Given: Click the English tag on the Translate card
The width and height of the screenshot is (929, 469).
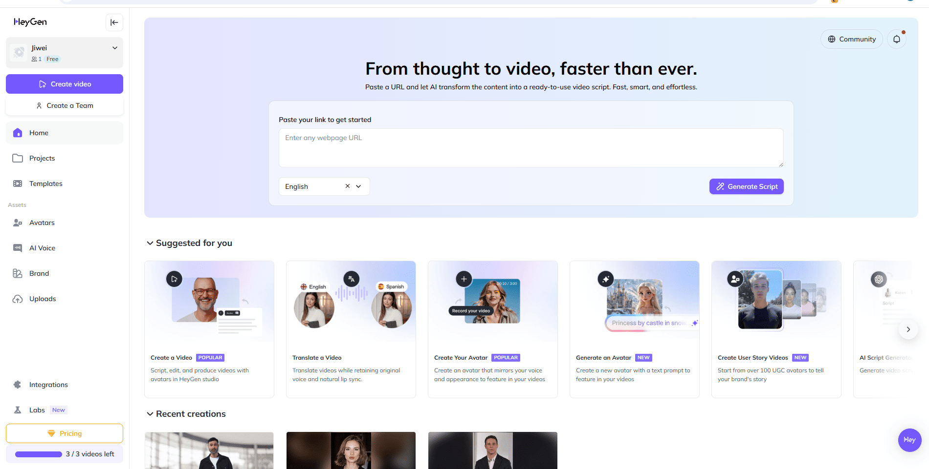Looking at the screenshot, I should click(x=313, y=287).
